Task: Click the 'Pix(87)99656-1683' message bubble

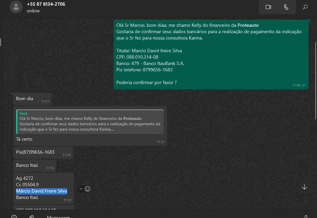Action: tap(35, 152)
